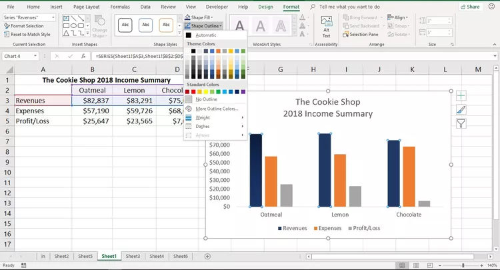Switch to the Sheet2 tab
This screenshot has height=270, width=500.
(x=61, y=256)
